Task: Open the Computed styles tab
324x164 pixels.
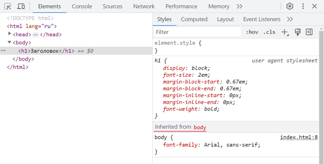Action: [x=194, y=19]
